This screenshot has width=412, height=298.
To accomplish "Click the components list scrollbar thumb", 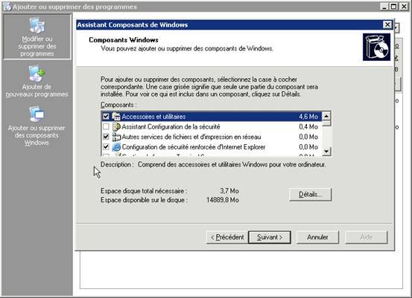I will click(326, 123).
